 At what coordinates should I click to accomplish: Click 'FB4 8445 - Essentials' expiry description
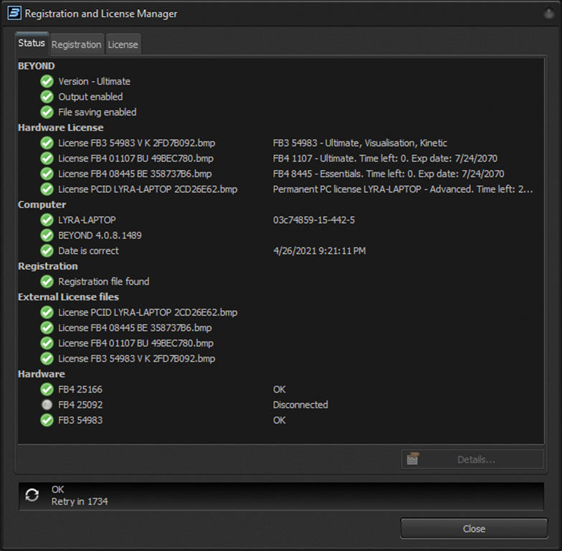pos(389,174)
